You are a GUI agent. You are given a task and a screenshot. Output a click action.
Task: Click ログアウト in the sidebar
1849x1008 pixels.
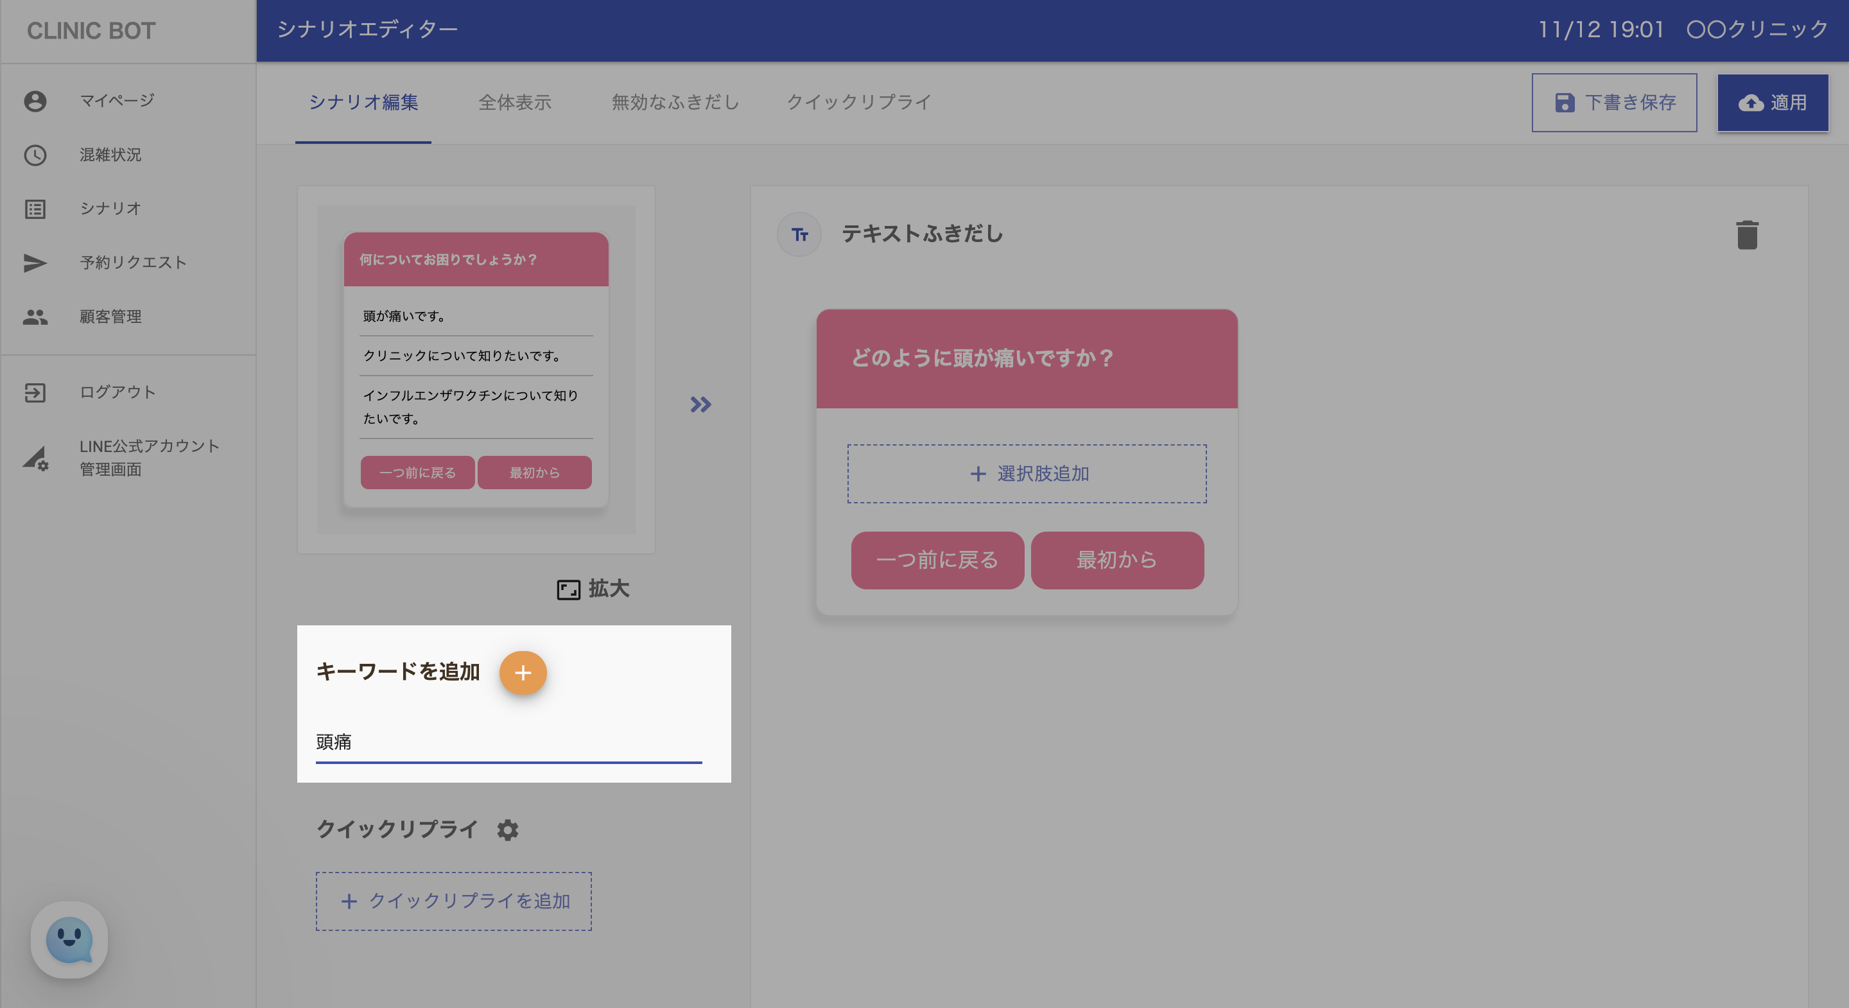[x=117, y=392]
